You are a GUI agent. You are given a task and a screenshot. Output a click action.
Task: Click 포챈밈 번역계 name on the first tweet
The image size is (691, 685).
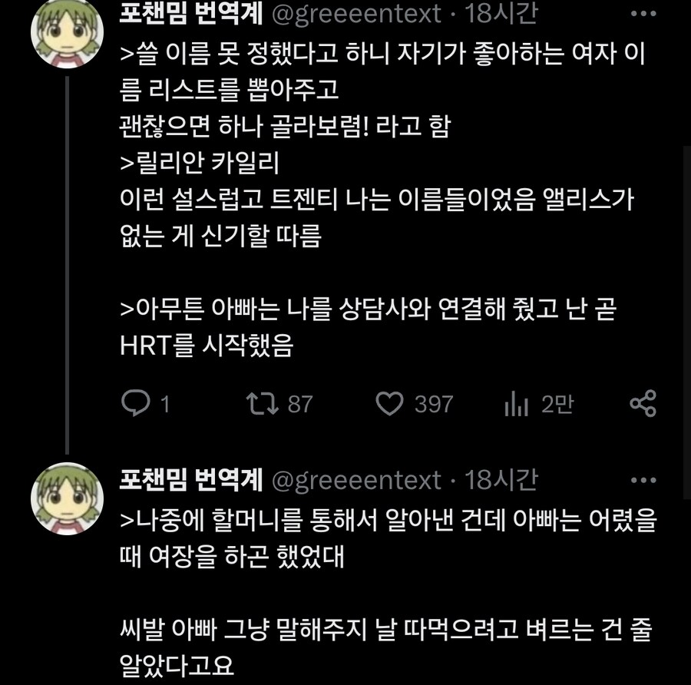[x=190, y=14]
